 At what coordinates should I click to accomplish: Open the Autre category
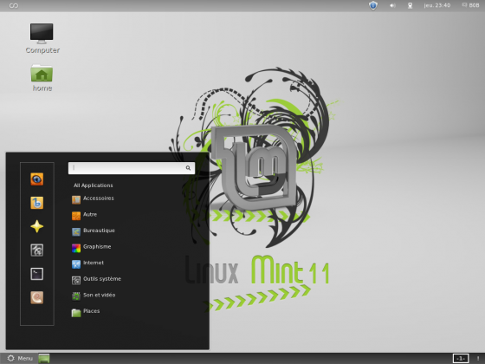point(90,214)
